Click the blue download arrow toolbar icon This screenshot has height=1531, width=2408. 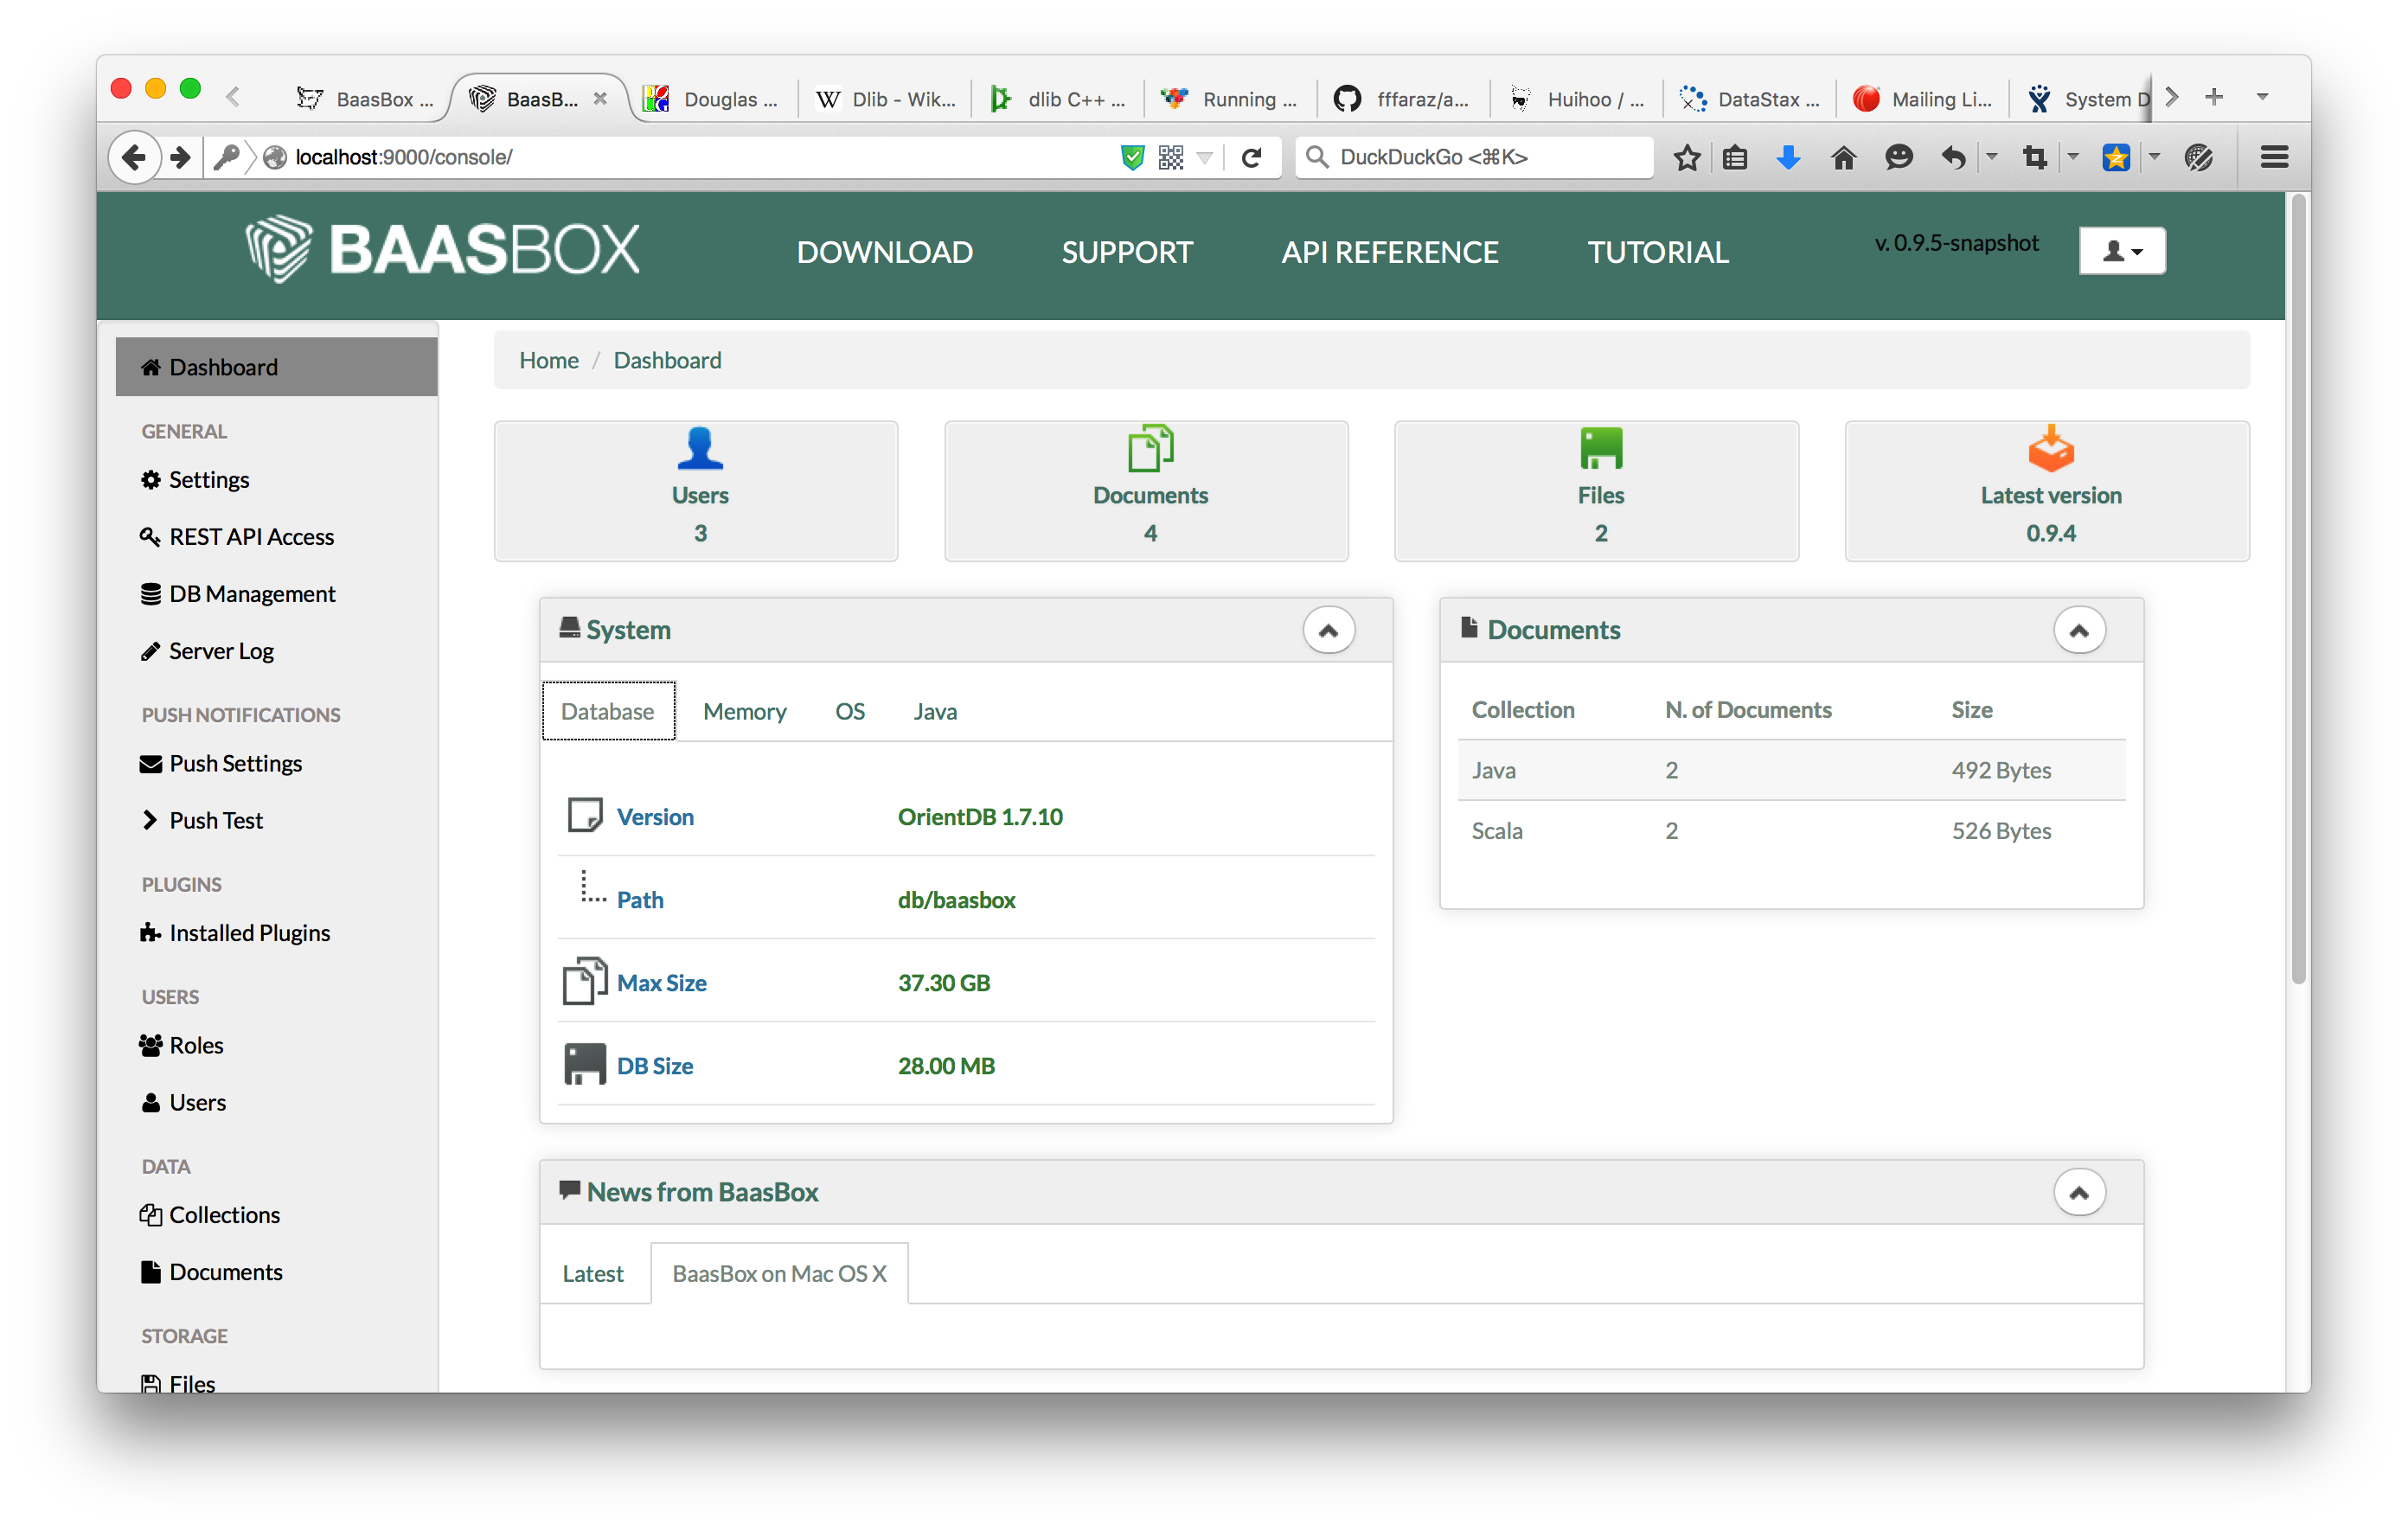[1788, 157]
